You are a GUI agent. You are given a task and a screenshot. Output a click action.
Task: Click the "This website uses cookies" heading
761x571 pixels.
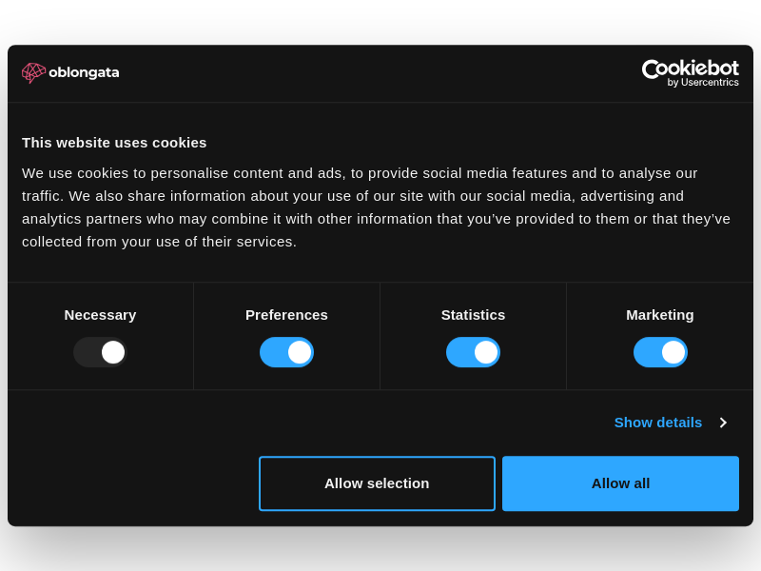point(114,143)
